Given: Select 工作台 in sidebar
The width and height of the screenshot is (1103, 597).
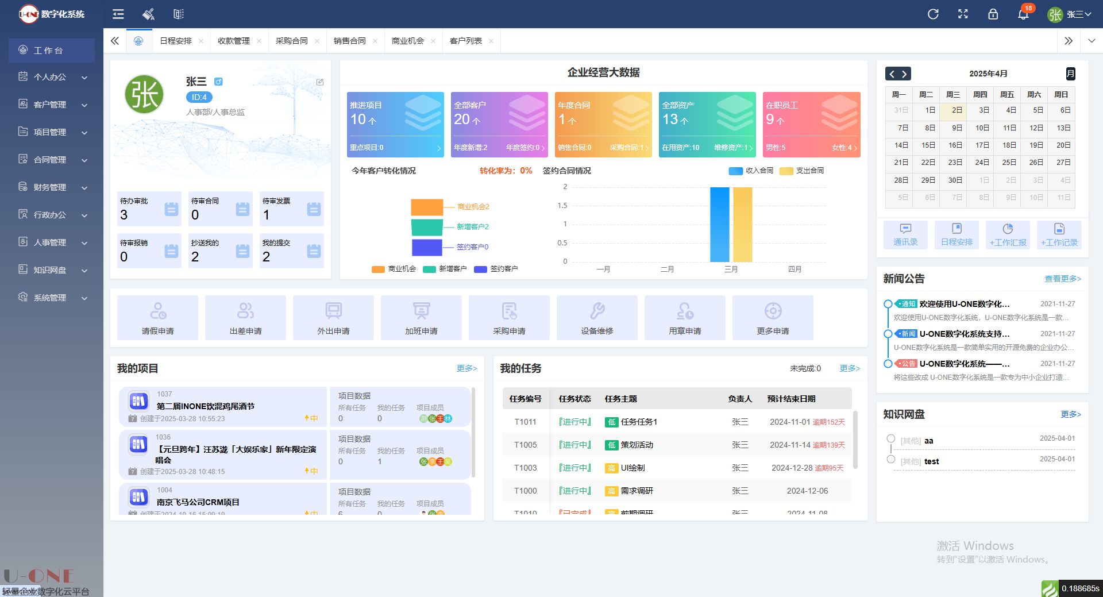Looking at the screenshot, I should [52, 51].
